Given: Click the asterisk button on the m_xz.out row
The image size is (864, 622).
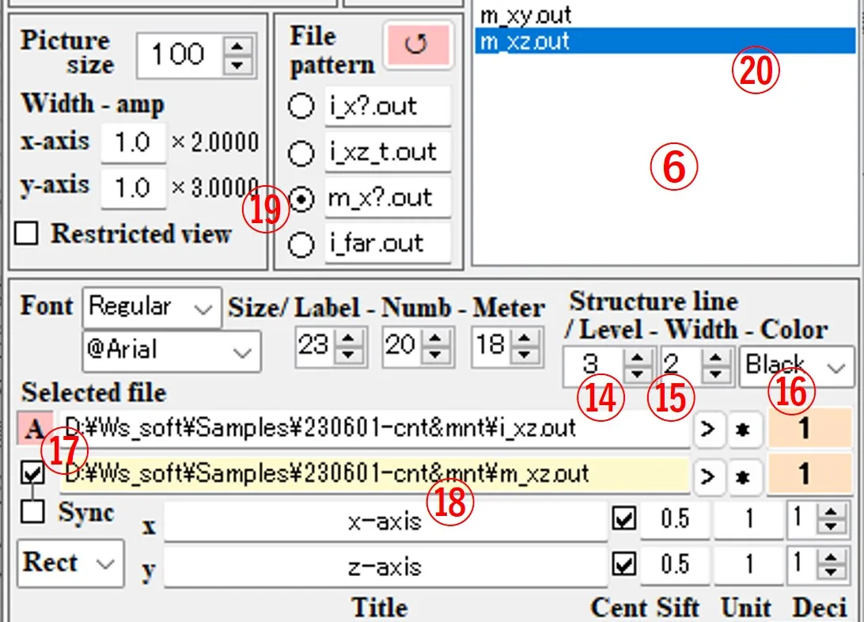Looking at the screenshot, I should click(744, 475).
